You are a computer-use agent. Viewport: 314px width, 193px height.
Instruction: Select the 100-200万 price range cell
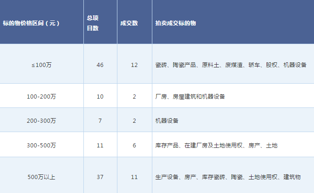(41, 97)
